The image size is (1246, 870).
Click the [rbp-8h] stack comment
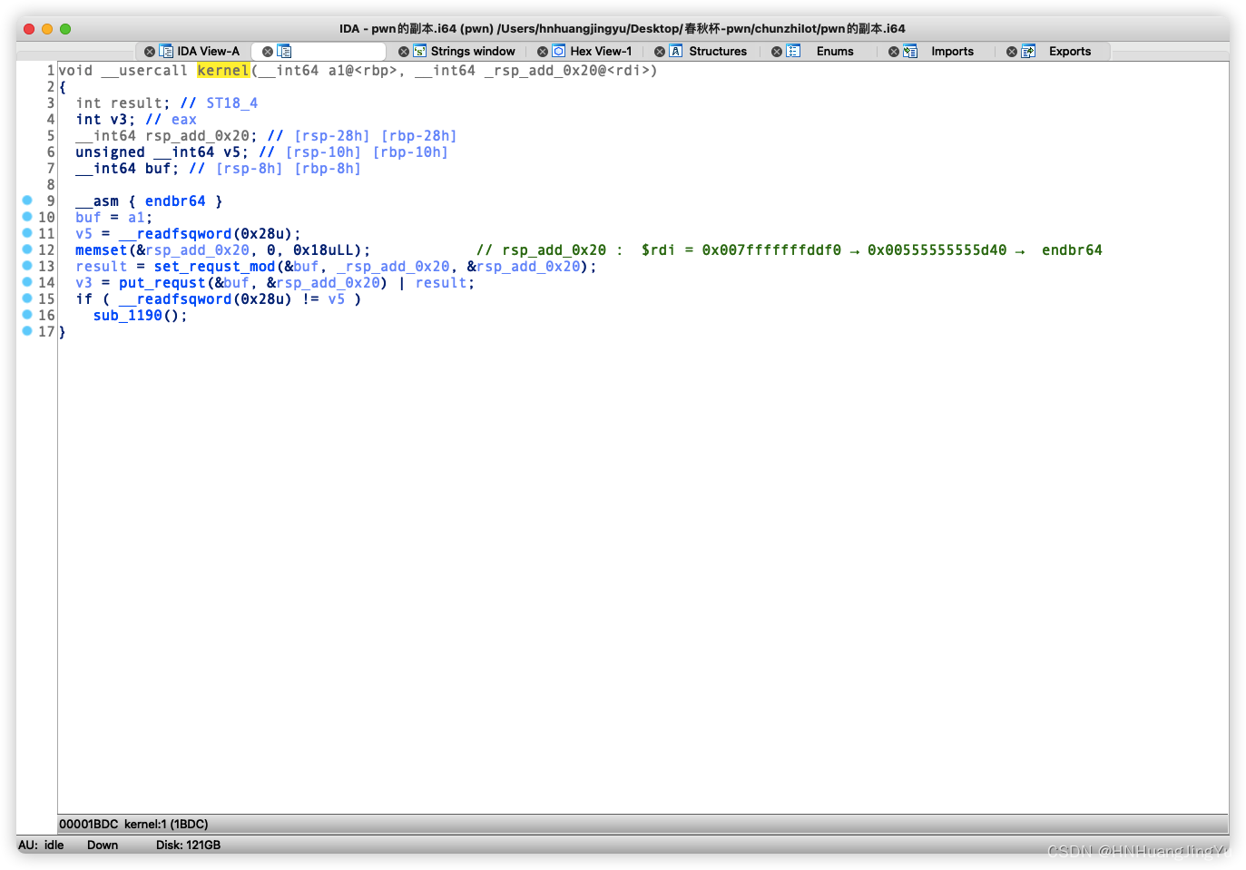(328, 169)
